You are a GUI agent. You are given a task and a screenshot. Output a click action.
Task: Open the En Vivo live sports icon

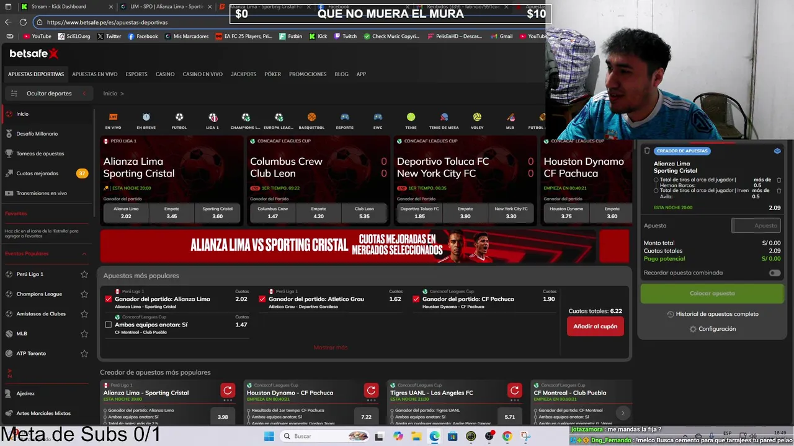[113, 117]
